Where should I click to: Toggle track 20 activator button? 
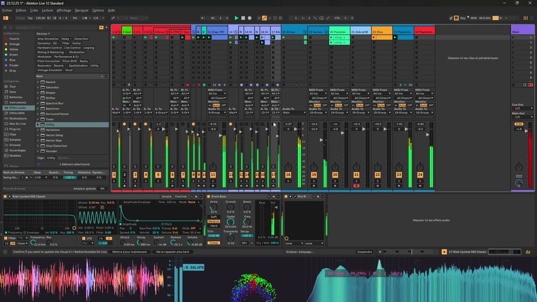335,175
